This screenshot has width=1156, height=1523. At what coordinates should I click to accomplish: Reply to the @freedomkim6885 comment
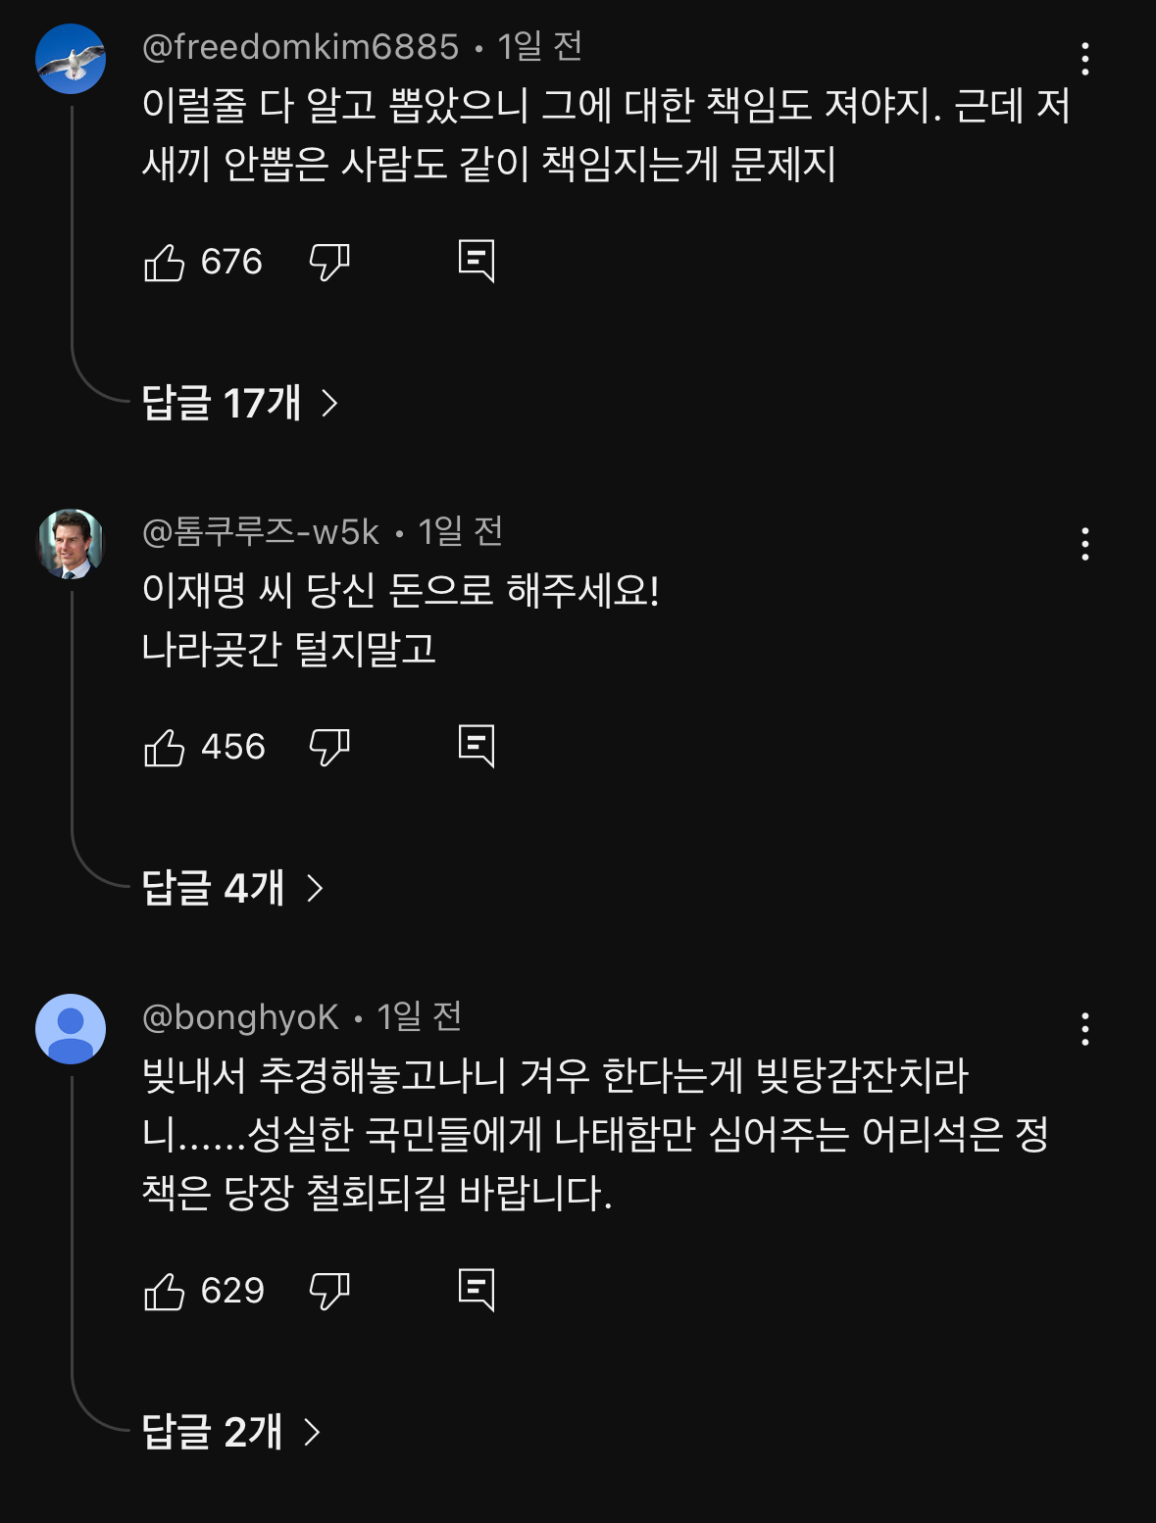click(x=477, y=262)
